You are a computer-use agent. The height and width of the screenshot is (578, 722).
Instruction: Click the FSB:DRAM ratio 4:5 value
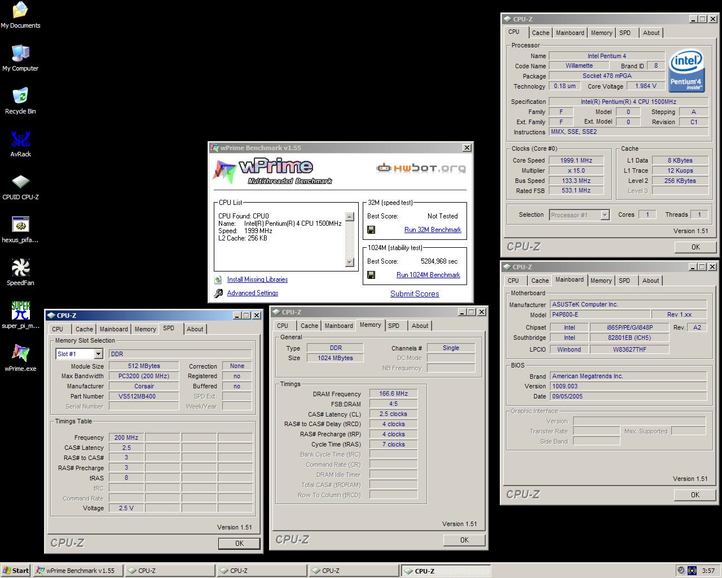pyautogui.click(x=394, y=404)
